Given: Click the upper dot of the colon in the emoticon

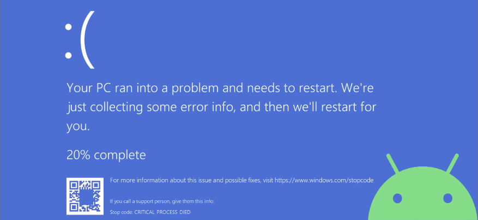Looking at the screenshot, I should (68, 27).
